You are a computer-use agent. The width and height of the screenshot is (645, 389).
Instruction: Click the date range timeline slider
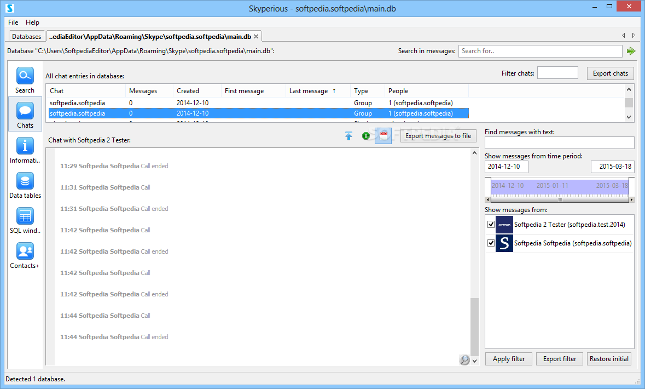(x=560, y=187)
